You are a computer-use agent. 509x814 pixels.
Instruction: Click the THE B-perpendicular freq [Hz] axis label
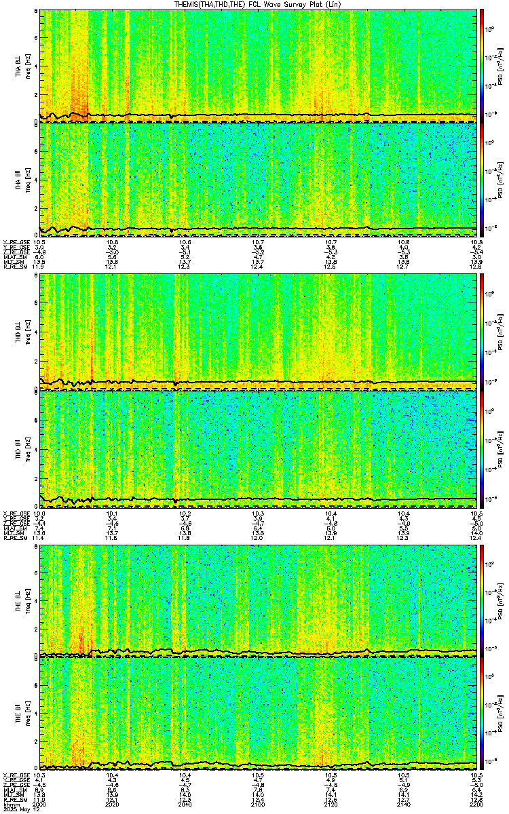coord(28,601)
